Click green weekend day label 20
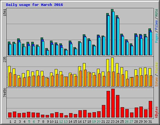The width and height of the screenshot is (160, 125). (x=98, y=122)
